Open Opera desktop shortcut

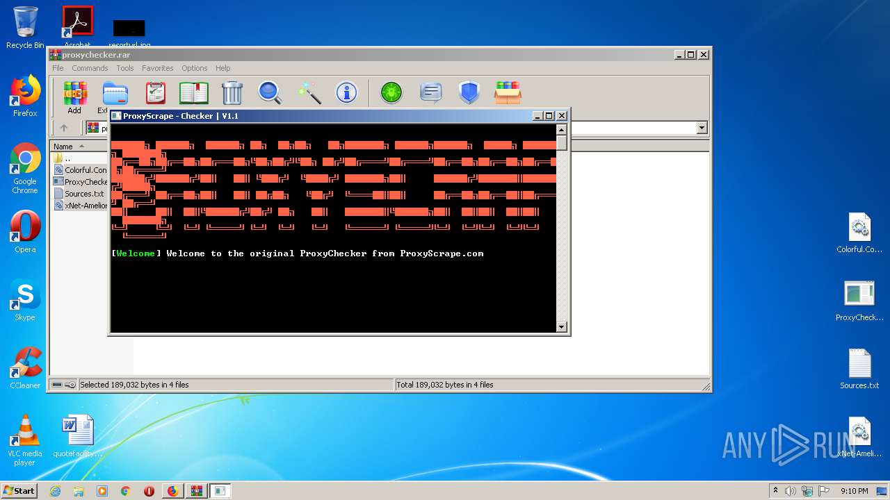[25, 232]
